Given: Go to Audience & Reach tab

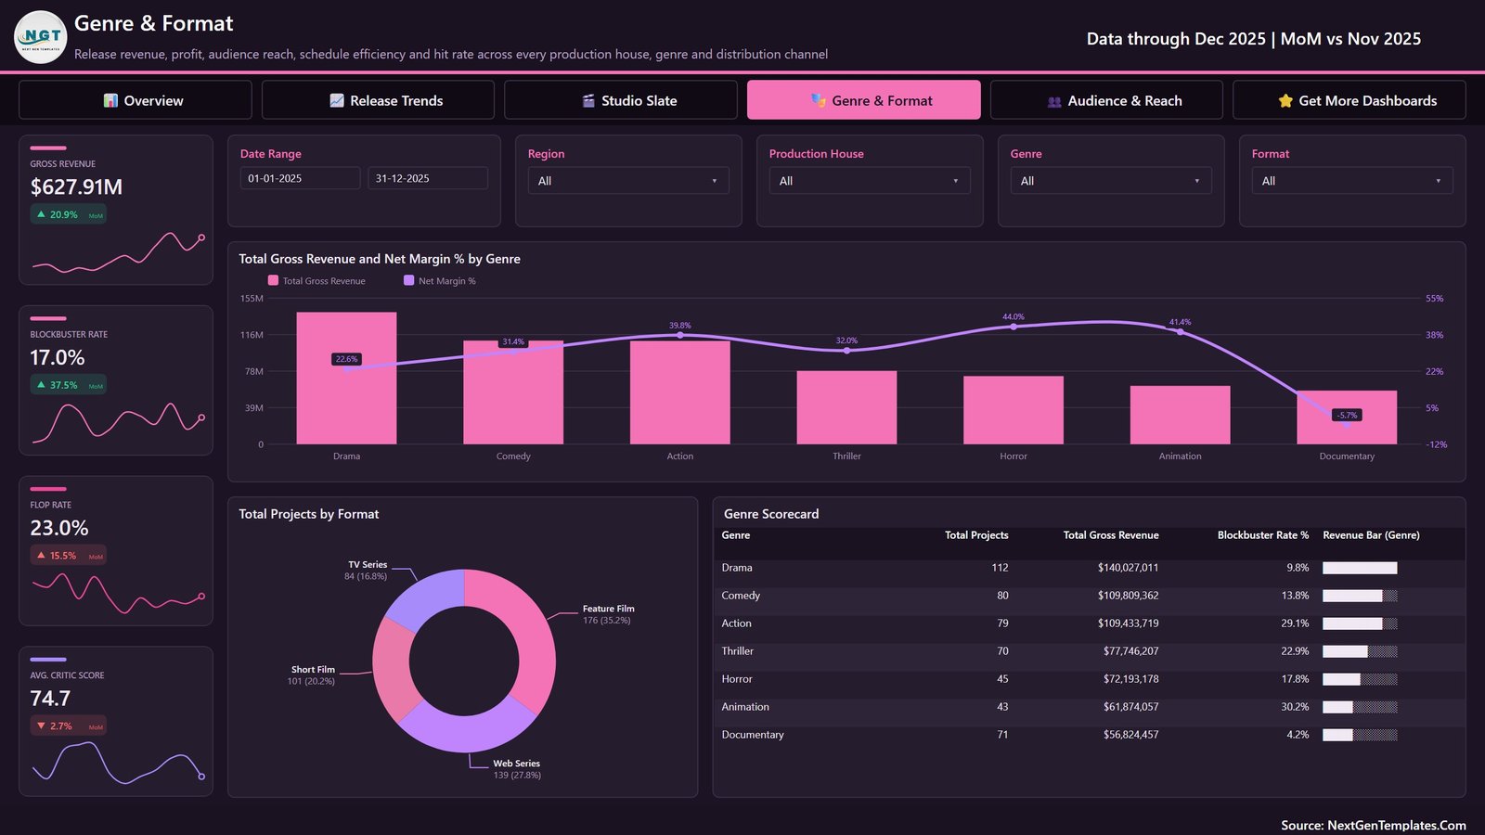Looking at the screenshot, I should click(1106, 100).
